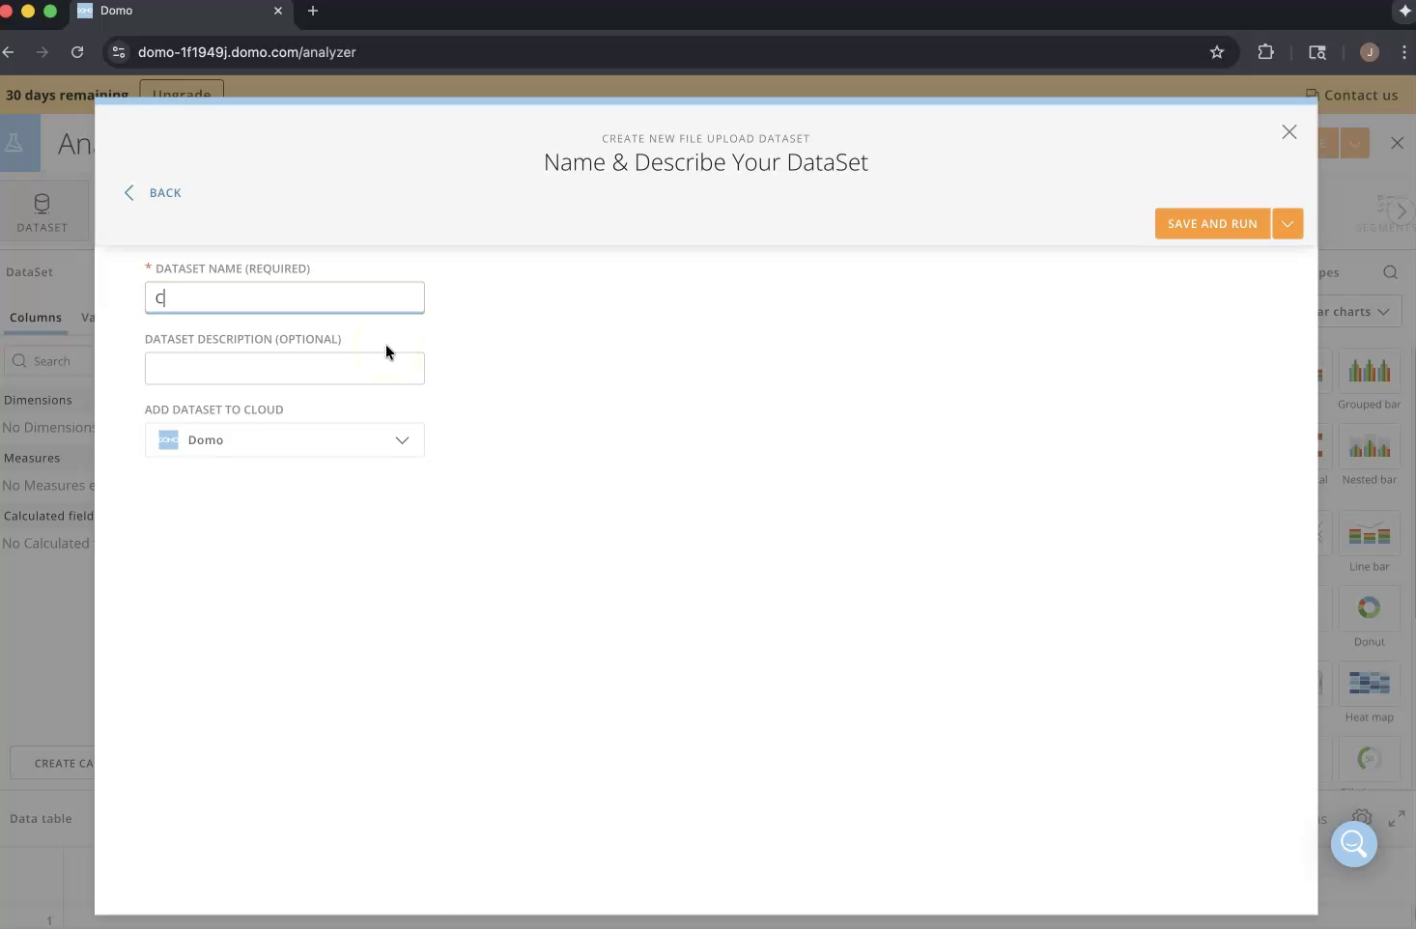Screen dimensions: 1416x929
Task: Reload the page in browser
Action: 77,52
